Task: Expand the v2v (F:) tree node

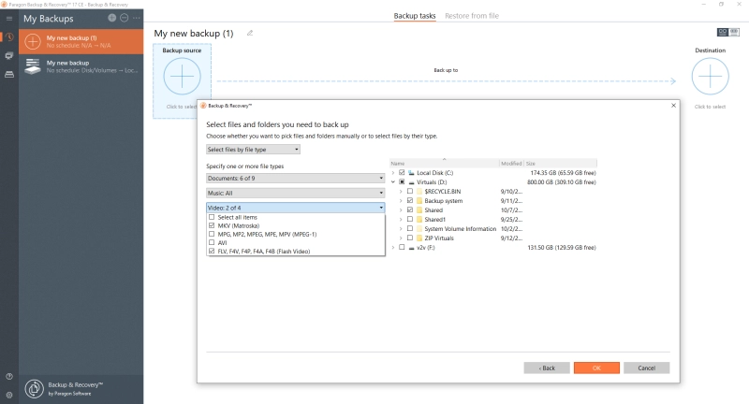Action: 393,248
